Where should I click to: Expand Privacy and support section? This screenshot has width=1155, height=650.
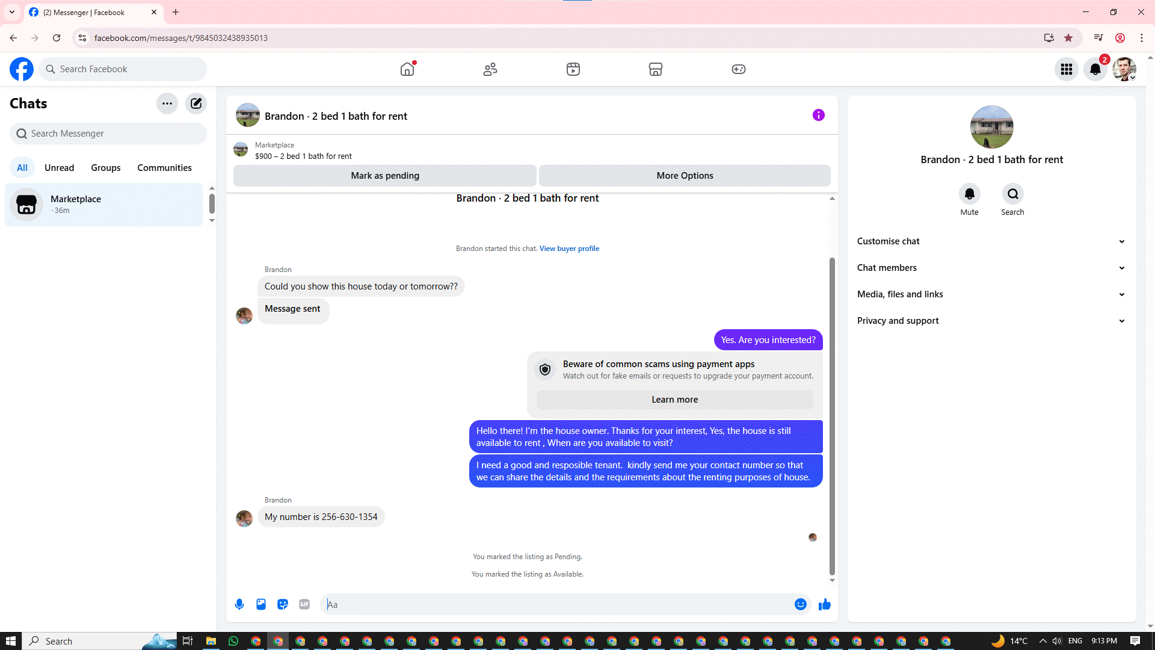(x=991, y=321)
